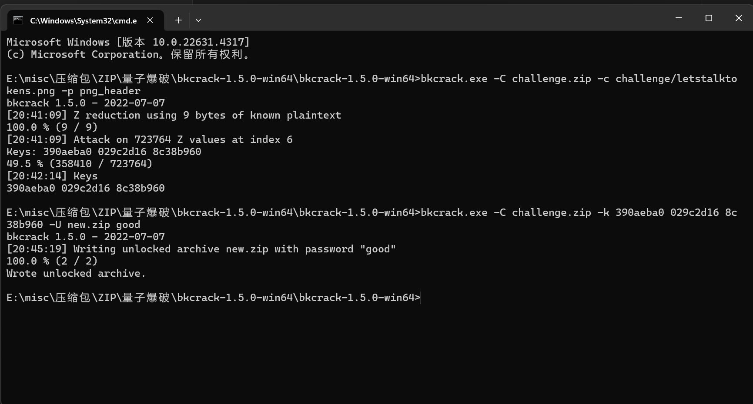Click the 'Wrote unlocked archive.' message
The width and height of the screenshot is (753, 404).
click(x=76, y=273)
